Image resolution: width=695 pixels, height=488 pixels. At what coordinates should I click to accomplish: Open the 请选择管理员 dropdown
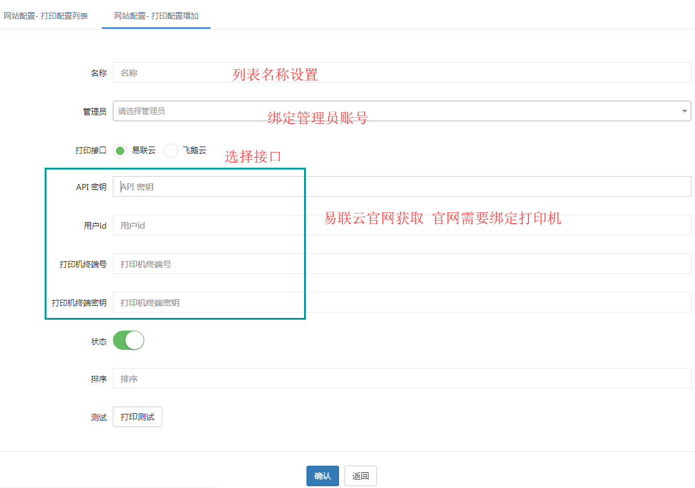point(402,111)
